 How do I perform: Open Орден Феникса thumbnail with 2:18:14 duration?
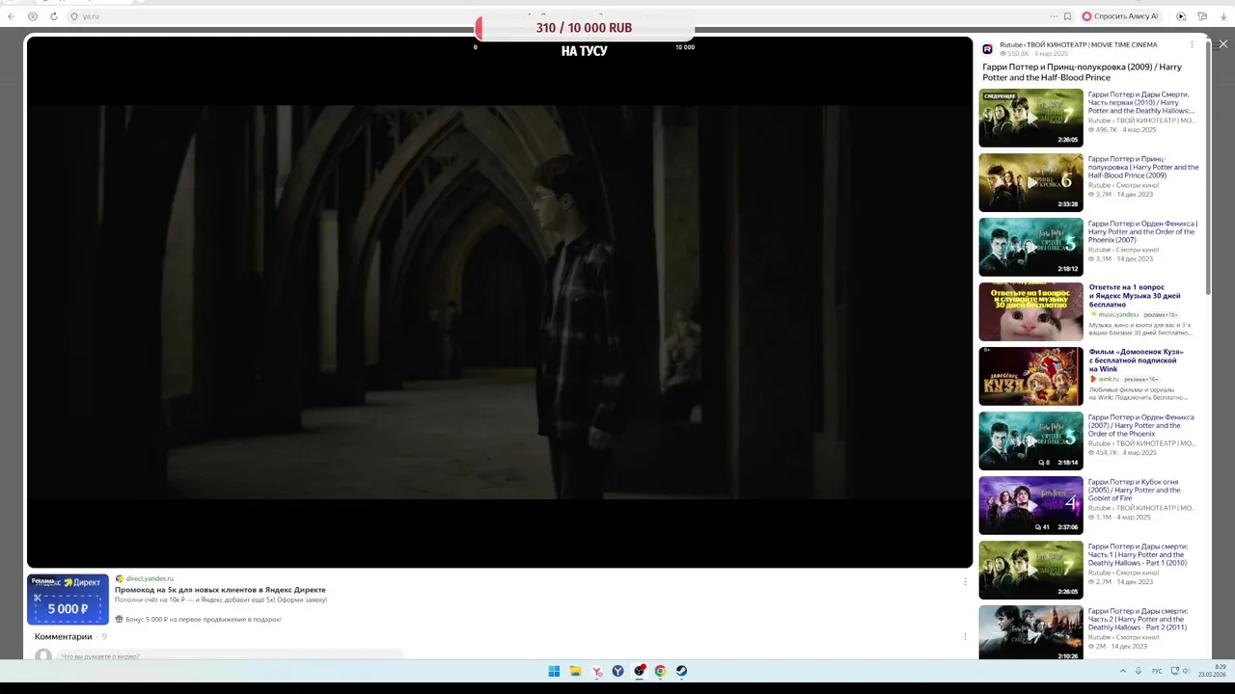[x=1030, y=440]
